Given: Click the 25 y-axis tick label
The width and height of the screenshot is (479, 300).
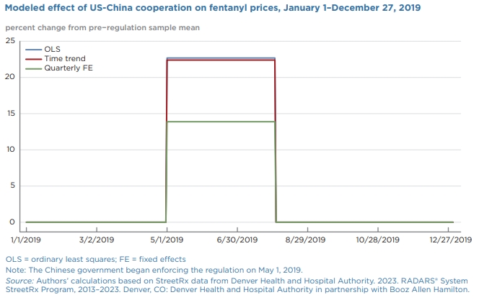Looking at the screenshot, I should [x=10, y=41].
